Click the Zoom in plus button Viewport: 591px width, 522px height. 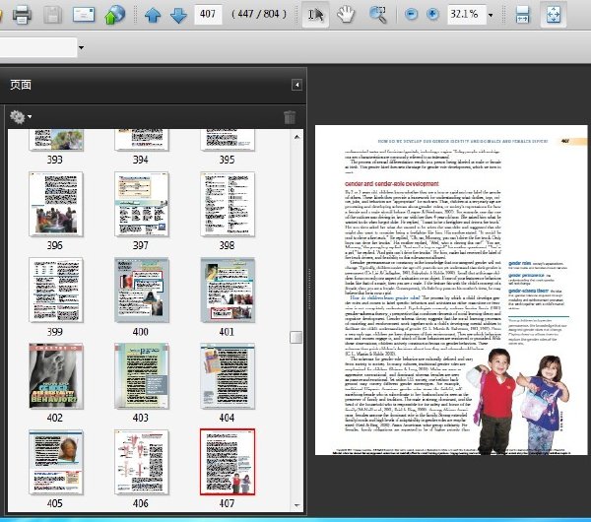[432, 15]
